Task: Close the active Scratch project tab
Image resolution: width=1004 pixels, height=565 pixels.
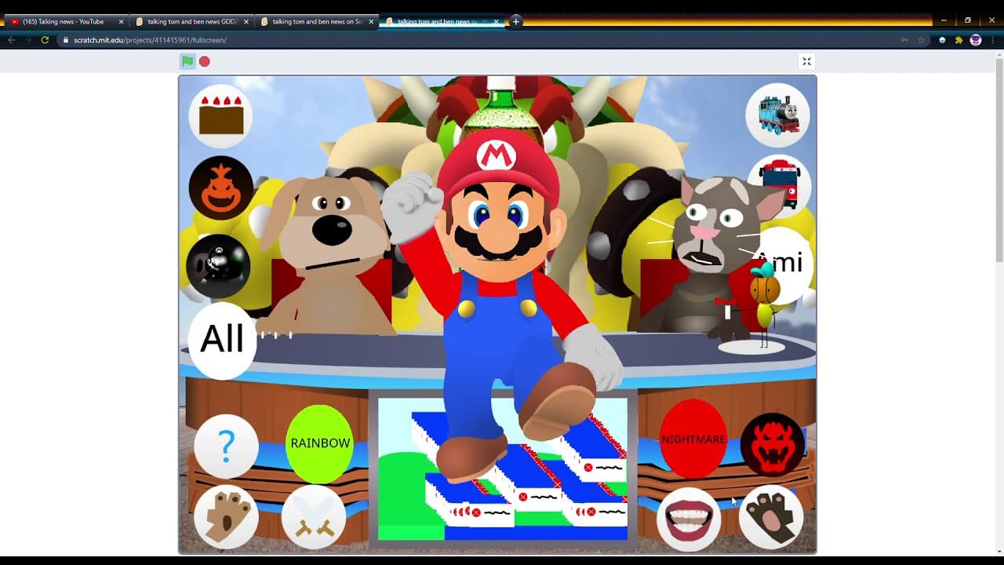Action: pos(496,22)
